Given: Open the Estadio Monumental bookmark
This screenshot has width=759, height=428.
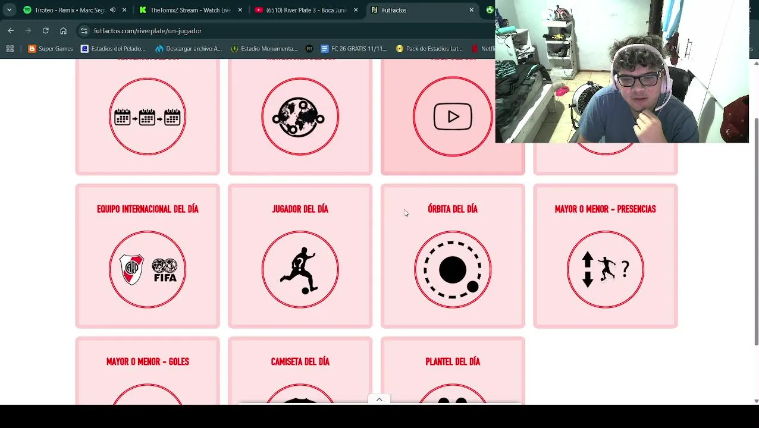Looking at the screenshot, I should 264,49.
